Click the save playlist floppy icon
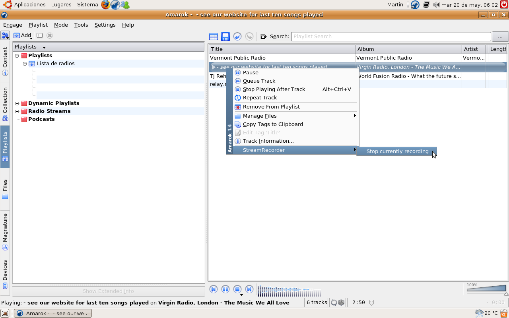Viewport: 509px width, 318px height. [225, 37]
